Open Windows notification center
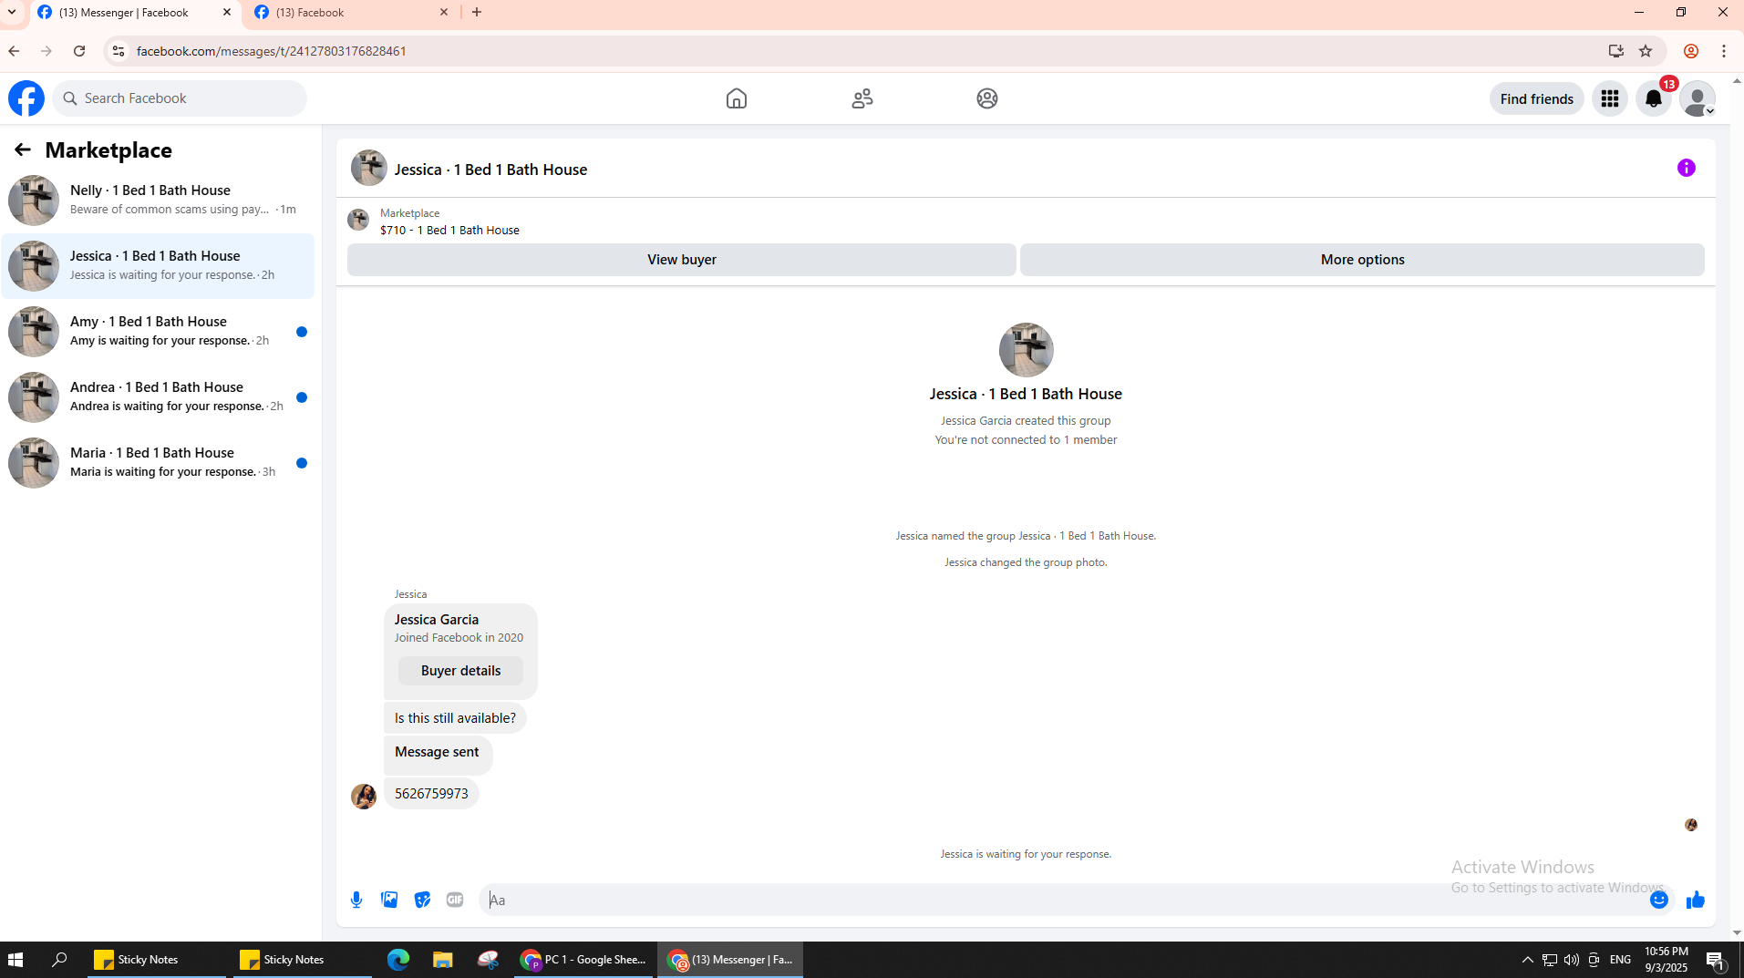 click(x=1716, y=960)
